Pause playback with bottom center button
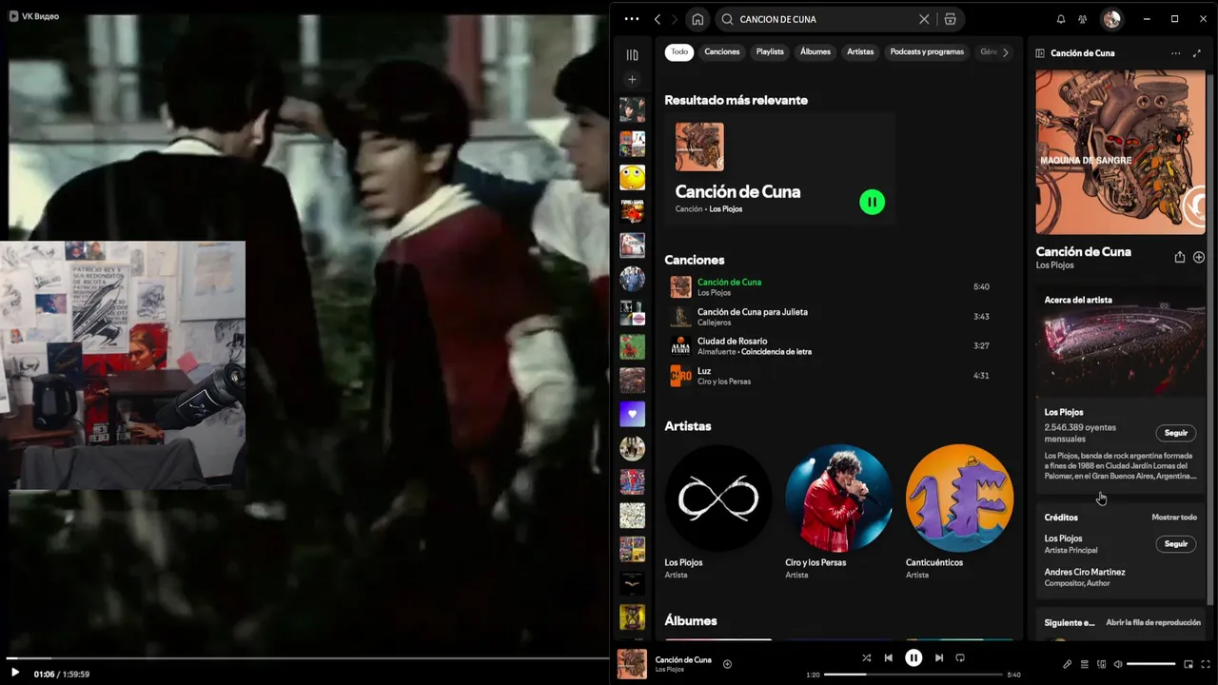1218x685 pixels. click(913, 657)
